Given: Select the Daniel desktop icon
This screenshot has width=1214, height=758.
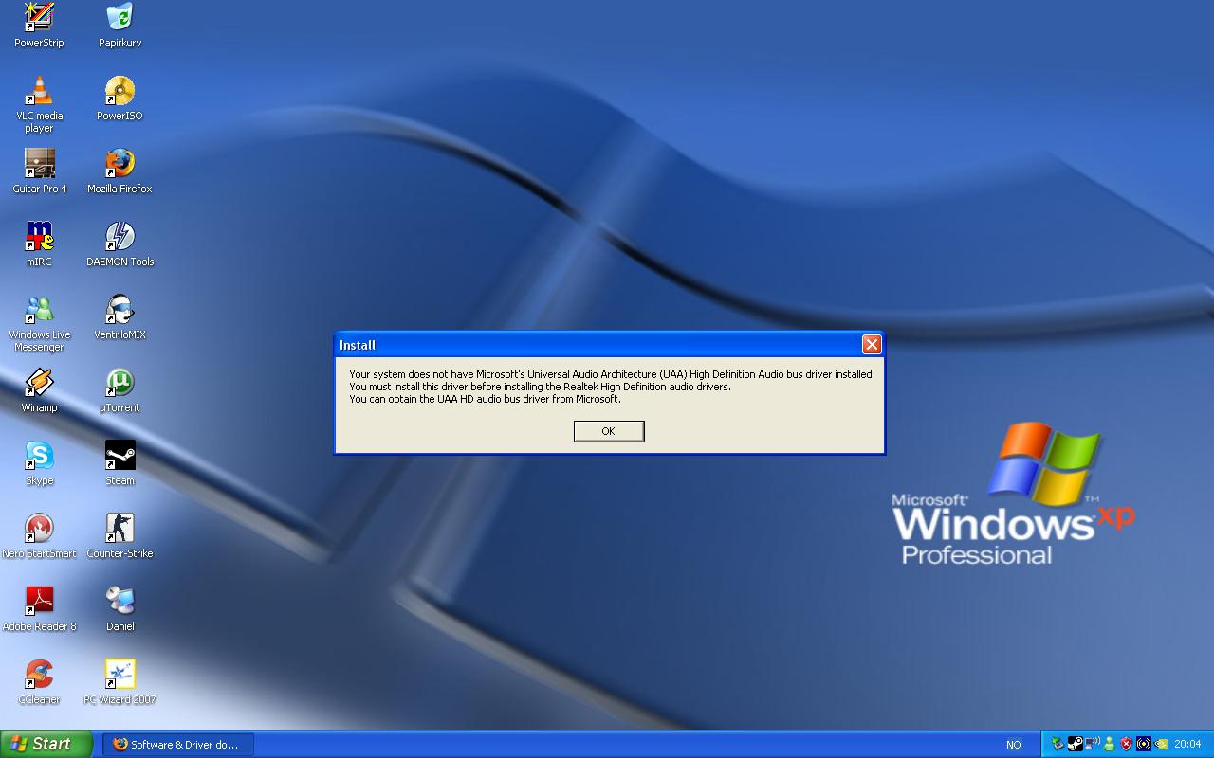Looking at the screenshot, I should click(120, 609).
